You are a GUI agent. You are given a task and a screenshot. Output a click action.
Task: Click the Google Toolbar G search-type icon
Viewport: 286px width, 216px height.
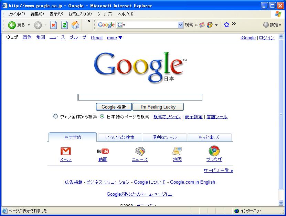pos(119,25)
